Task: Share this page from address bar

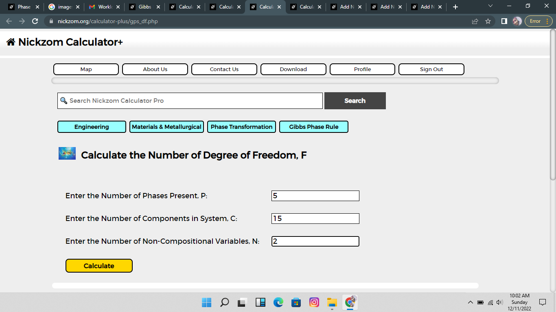Action: pos(475,21)
